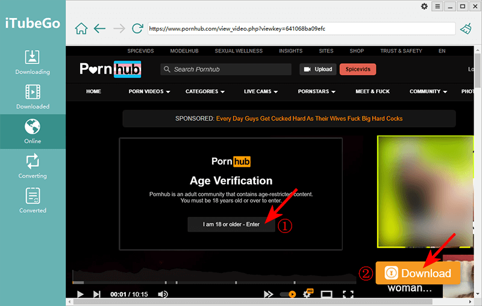Open the Downloading panel in sidebar

click(33, 63)
